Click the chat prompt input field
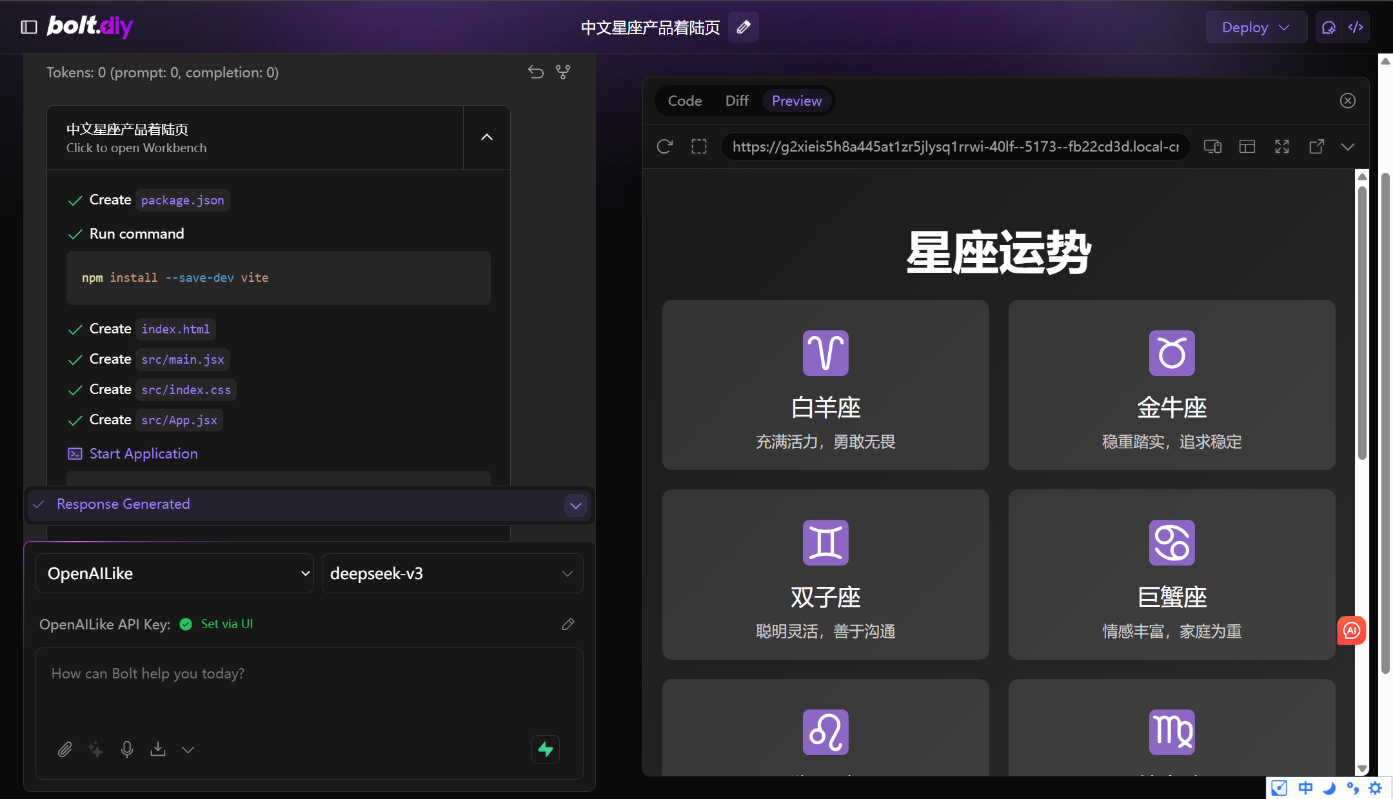This screenshot has height=799, width=1393. (310, 690)
